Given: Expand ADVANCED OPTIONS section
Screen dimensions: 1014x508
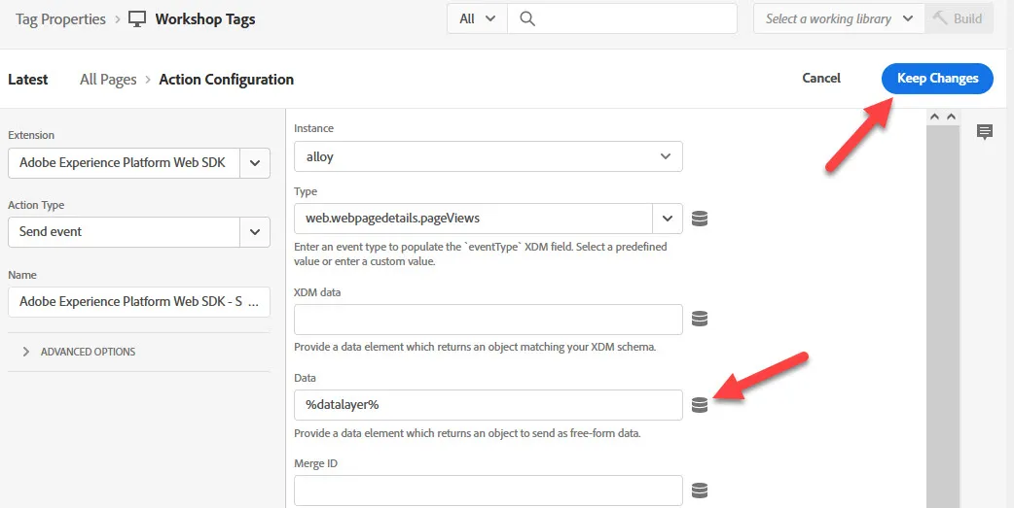Looking at the screenshot, I should pyautogui.click(x=79, y=352).
